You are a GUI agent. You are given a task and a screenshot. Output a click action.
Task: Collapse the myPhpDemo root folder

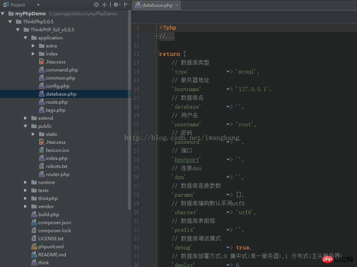pyautogui.click(x=3, y=14)
